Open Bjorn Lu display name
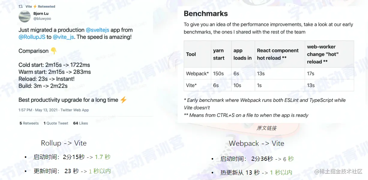This screenshot has width=368, height=180. click(x=41, y=13)
